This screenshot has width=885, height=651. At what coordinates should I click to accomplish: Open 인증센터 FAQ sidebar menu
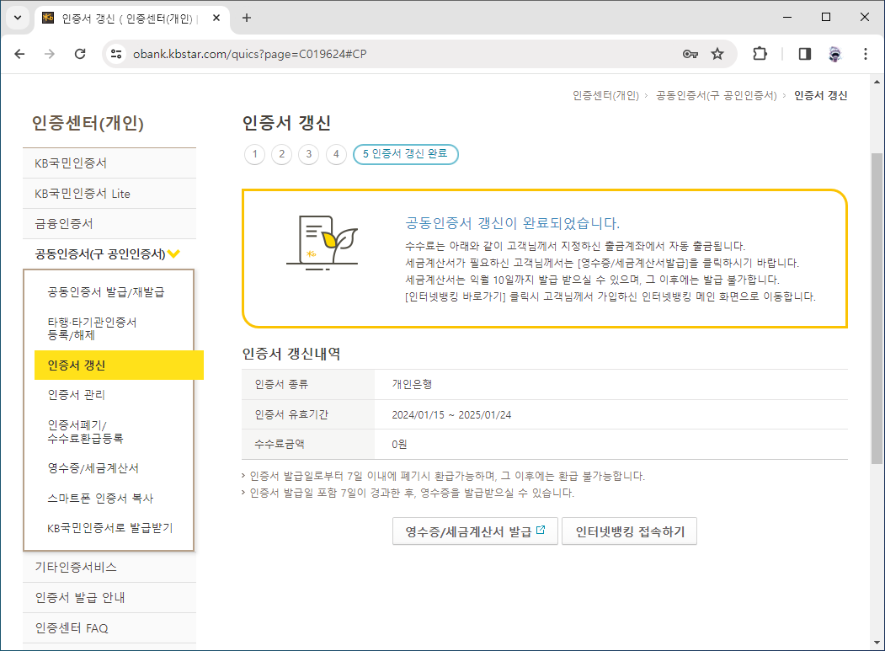click(109, 628)
